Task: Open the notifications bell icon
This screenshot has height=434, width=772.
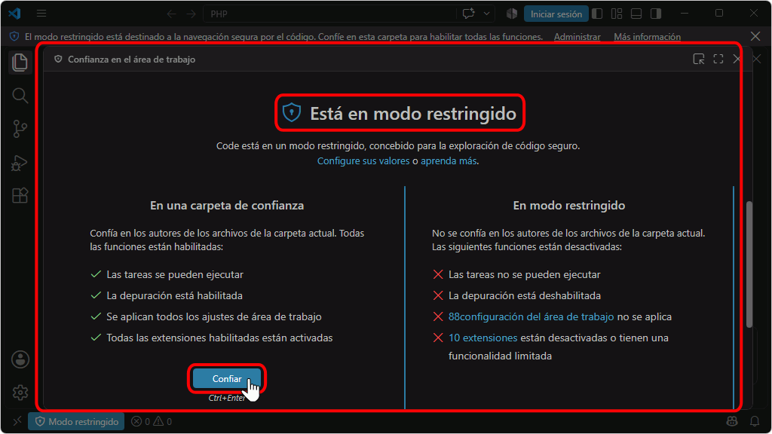Action: pos(755,422)
